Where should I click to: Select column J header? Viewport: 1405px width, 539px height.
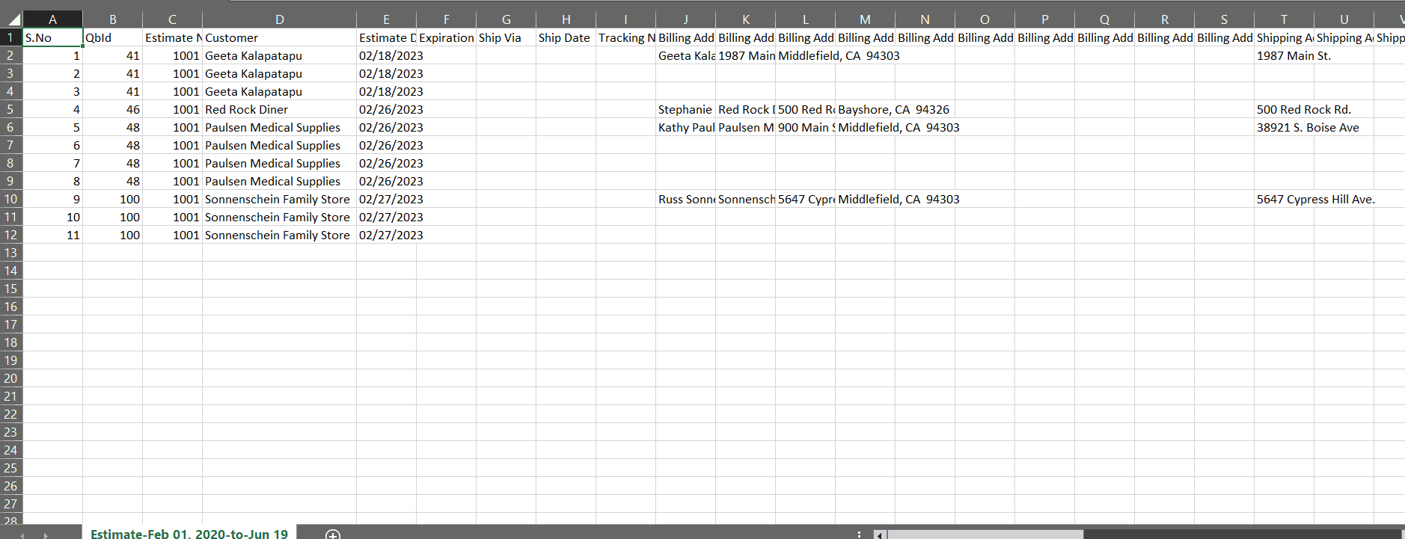coord(686,19)
